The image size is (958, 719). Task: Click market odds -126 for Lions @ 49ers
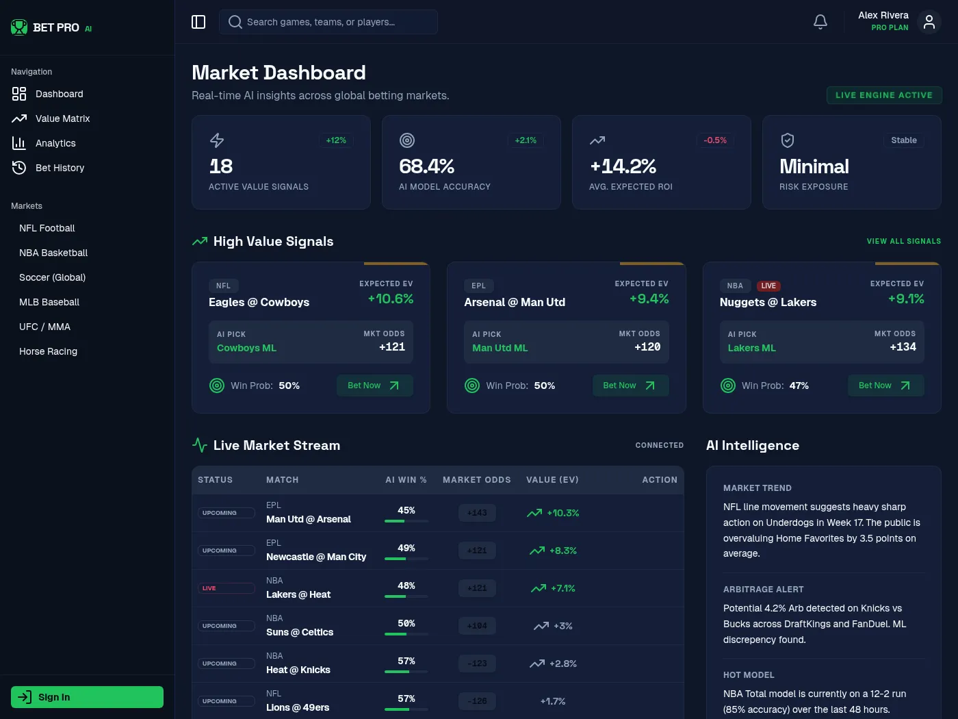[477, 701]
